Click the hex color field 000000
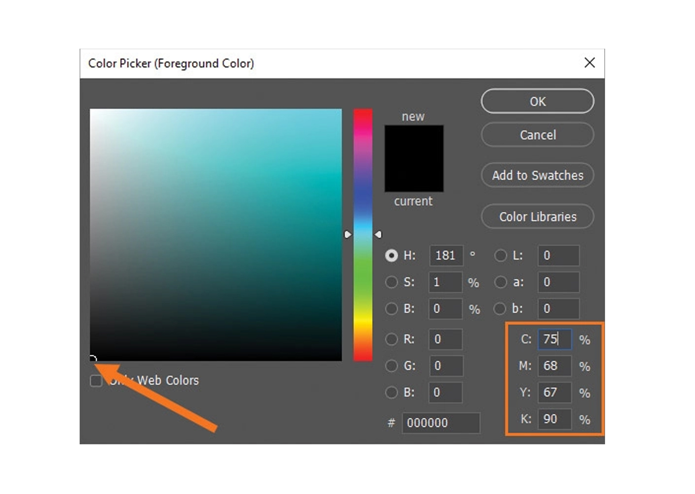 point(441,423)
